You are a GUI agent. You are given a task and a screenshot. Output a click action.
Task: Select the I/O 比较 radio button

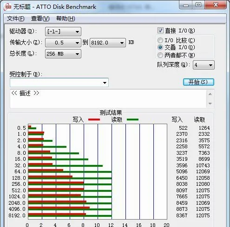160,40
